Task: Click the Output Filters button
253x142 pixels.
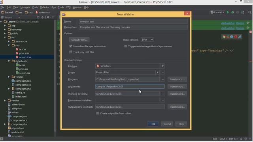Action: coord(79,40)
